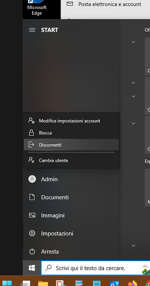Click the Admin user avatar
Screen dimensions: 150x286
[x=32, y=179]
